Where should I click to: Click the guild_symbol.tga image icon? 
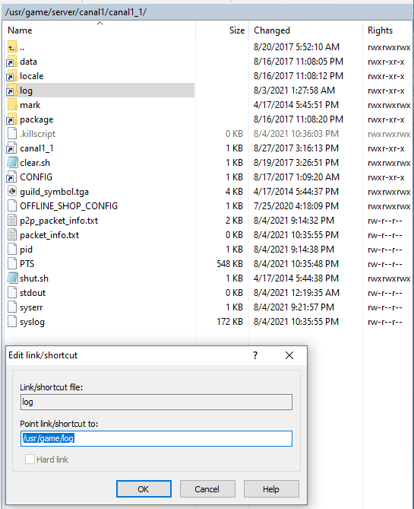12,192
